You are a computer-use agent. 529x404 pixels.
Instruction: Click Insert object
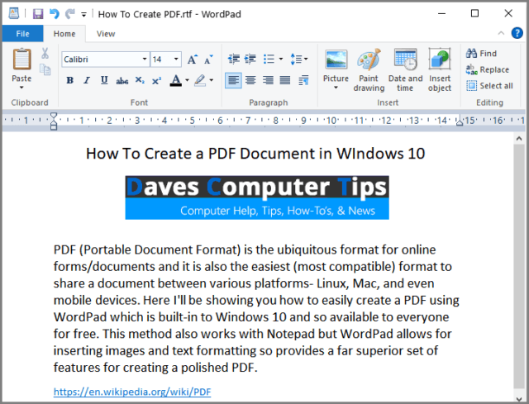coord(440,70)
